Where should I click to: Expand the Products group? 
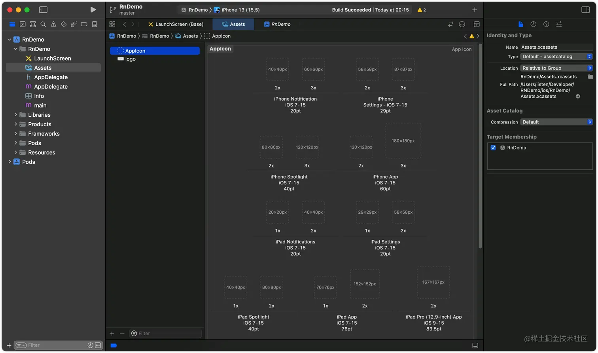15,124
